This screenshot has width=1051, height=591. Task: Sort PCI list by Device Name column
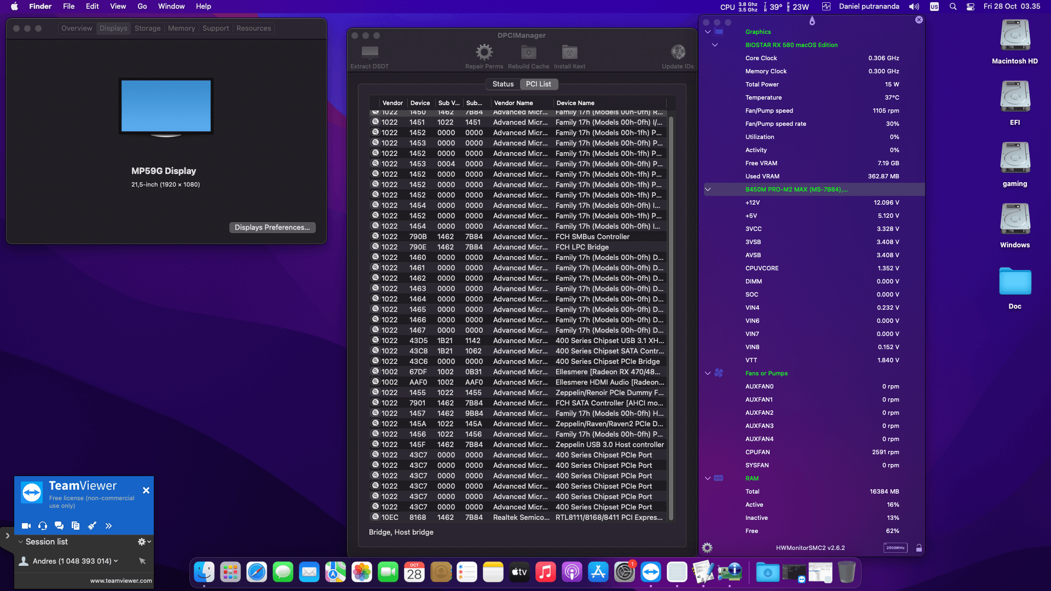point(610,103)
